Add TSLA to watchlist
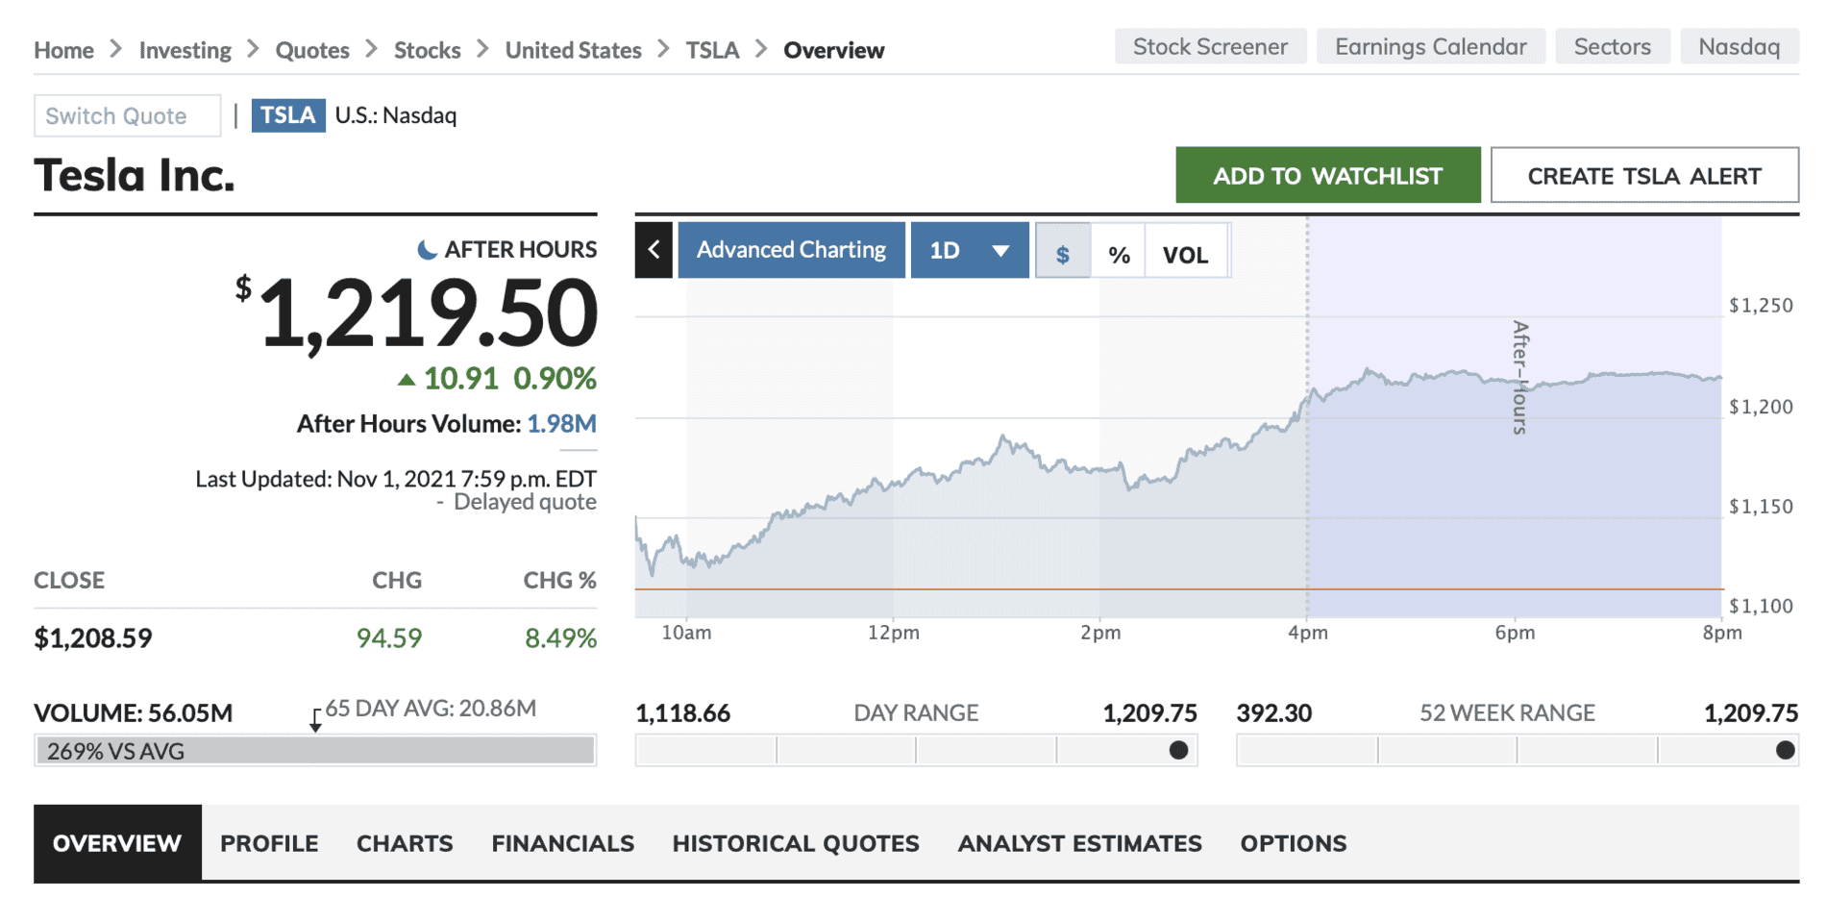 [1327, 175]
